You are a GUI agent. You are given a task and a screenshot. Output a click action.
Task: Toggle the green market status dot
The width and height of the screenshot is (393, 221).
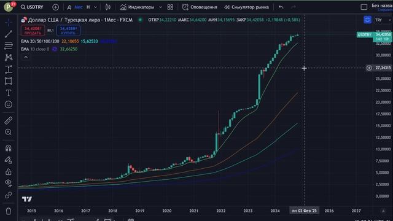point(141,20)
